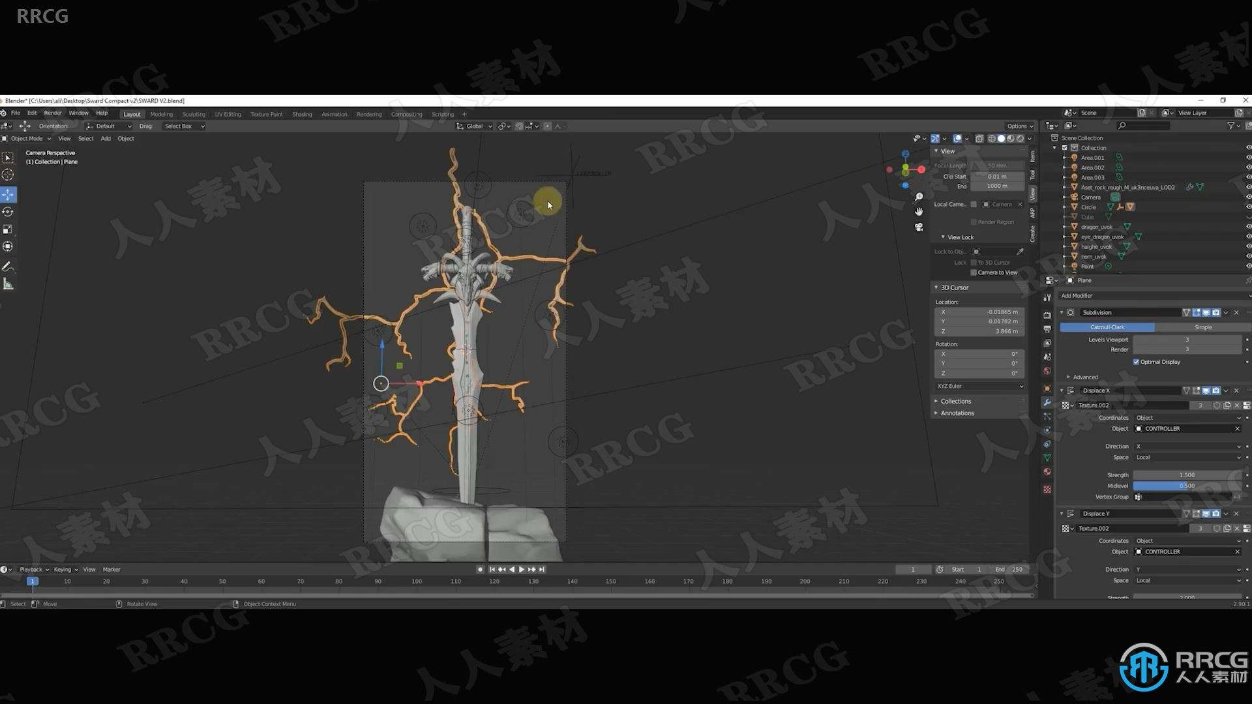The width and height of the screenshot is (1252, 704).
Task: Select the Move tool in toolbar
Action: (x=10, y=194)
